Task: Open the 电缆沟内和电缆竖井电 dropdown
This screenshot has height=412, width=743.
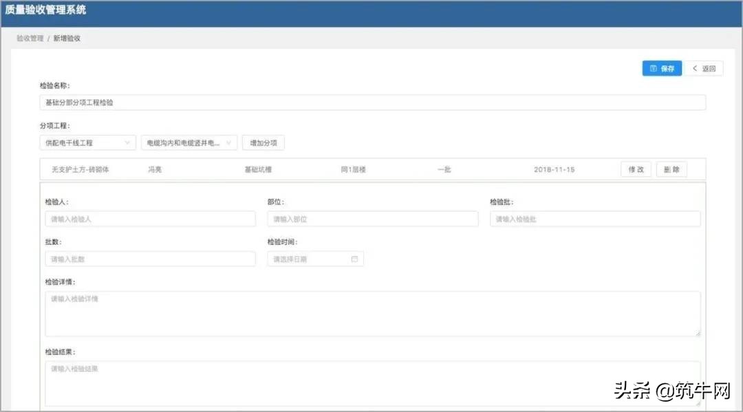Action: [x=186, y=142]
